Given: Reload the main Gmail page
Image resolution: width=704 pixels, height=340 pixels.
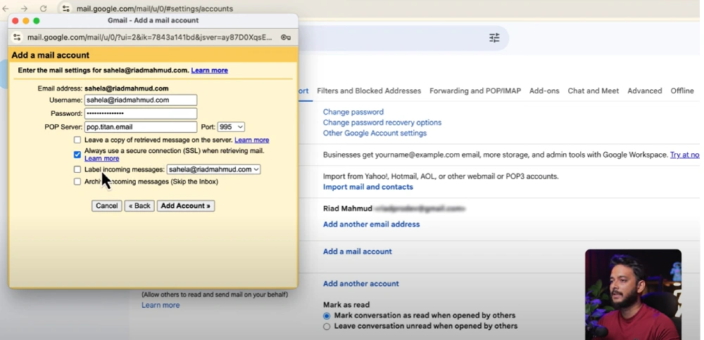Looking at the screenshot, I should [43, 8].
